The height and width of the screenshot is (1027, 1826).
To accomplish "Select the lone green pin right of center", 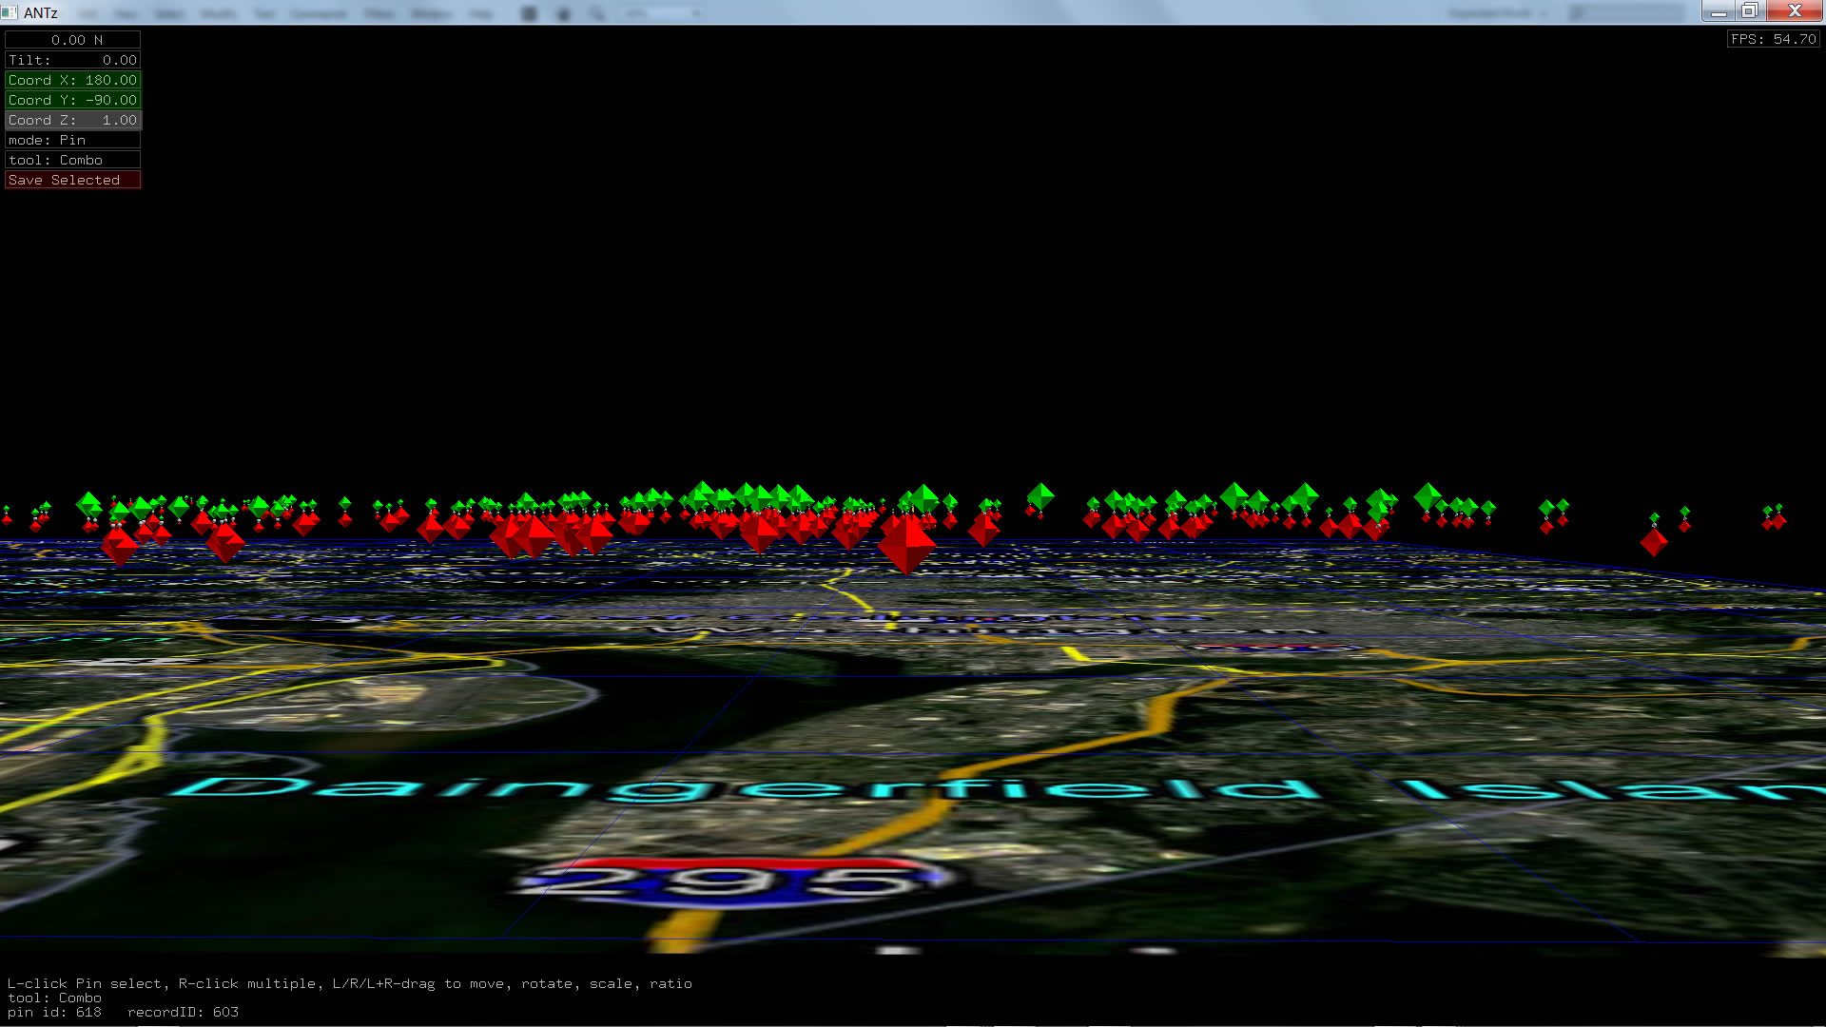I will pos(1040,495).
